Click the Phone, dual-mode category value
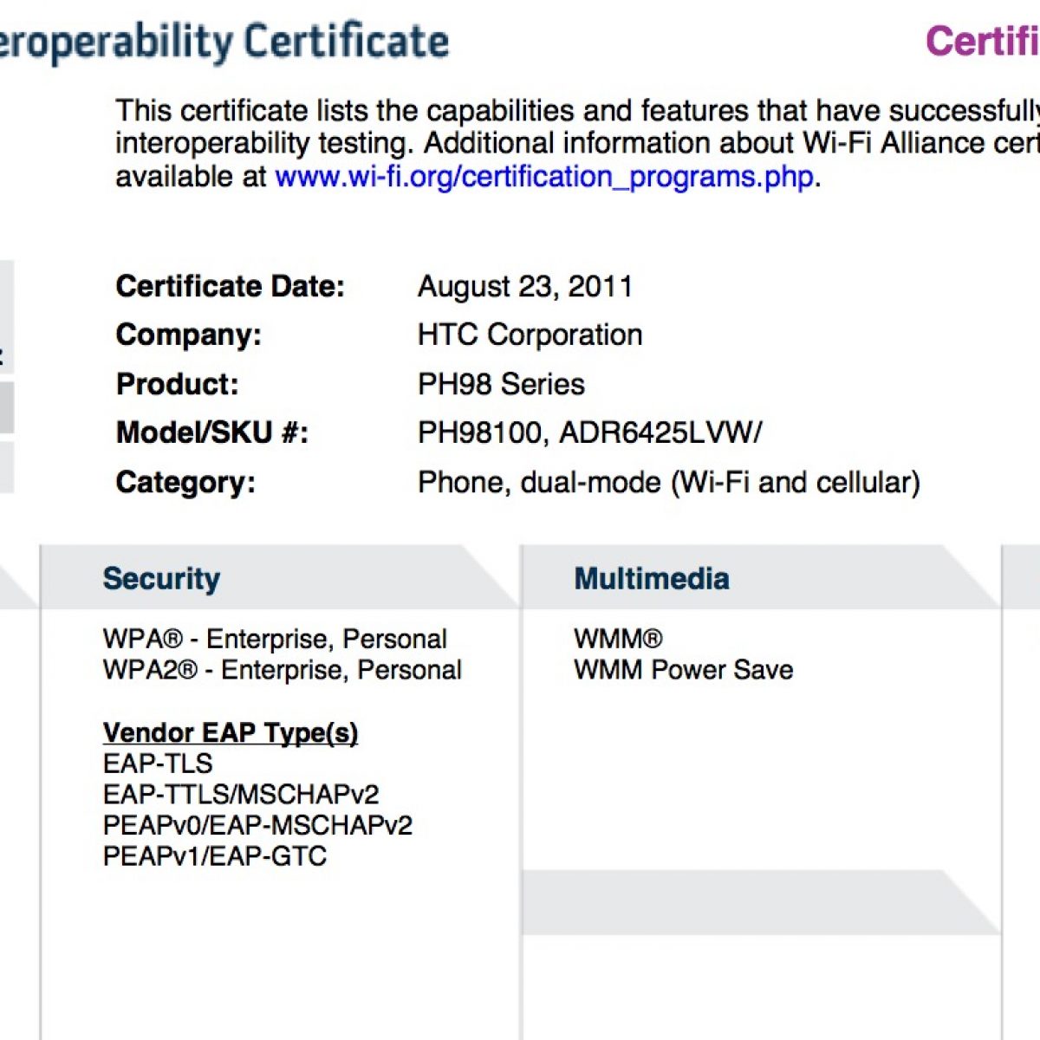The width and height of the screenshot is (1040, 1040). (668, 482)
